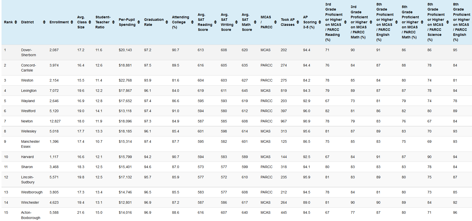Select the Wellesley district cell
Viewport: 472px width, 221px height.
(x=29, y=131)
